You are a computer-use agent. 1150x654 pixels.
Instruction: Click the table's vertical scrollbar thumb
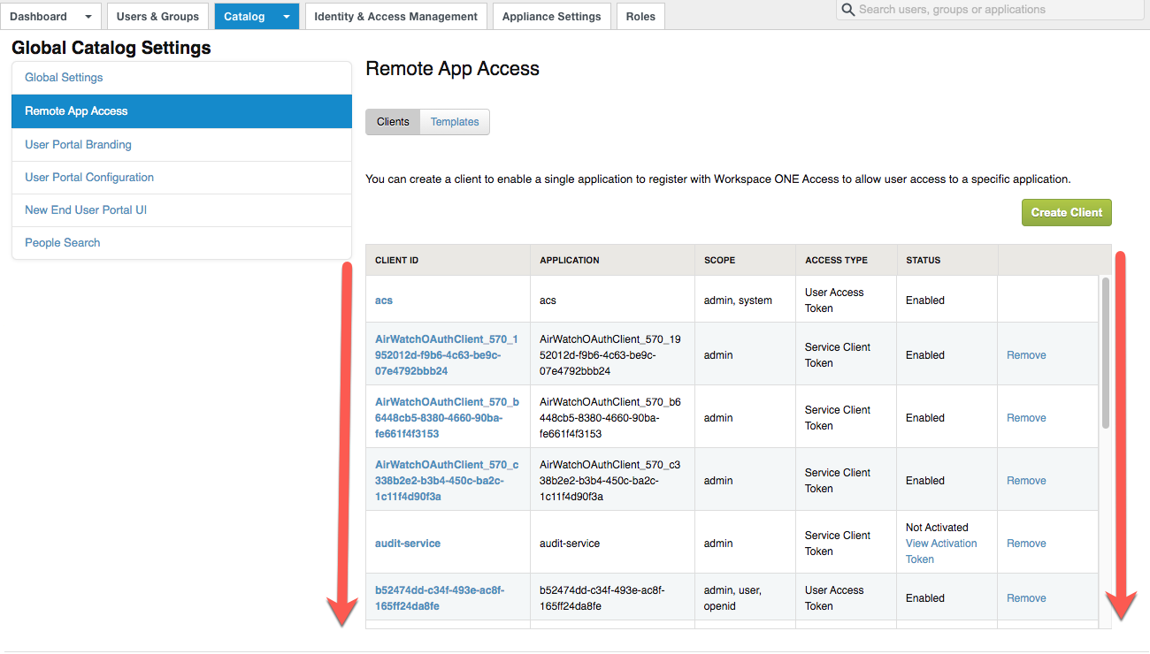coord(1106,354)
